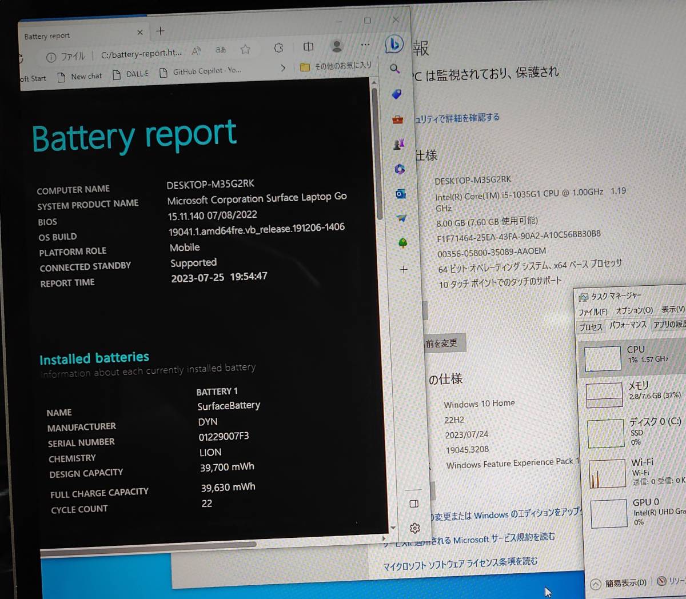Screen dimensions: 686x599
Task: Open the Microsoft 365 icon in Edge sidebar
Action: [x=400, y=169]
